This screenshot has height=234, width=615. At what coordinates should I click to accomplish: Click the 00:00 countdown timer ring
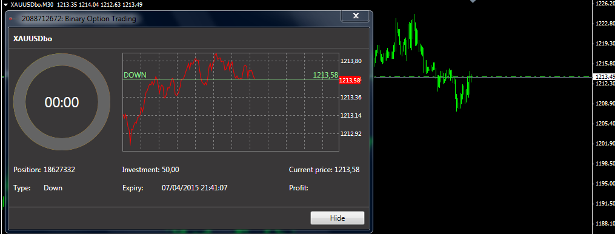tap(62, 102)
